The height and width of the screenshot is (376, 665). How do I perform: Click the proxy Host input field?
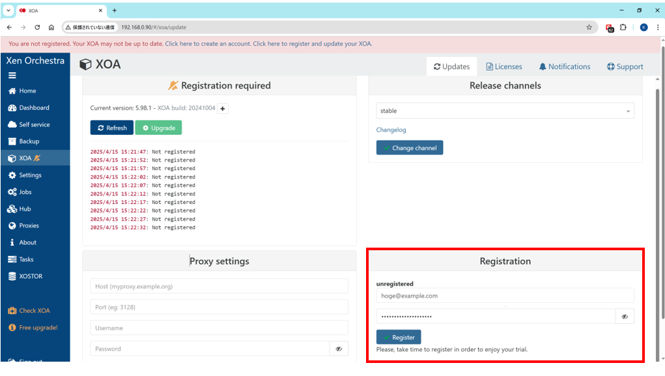[219, 287]
